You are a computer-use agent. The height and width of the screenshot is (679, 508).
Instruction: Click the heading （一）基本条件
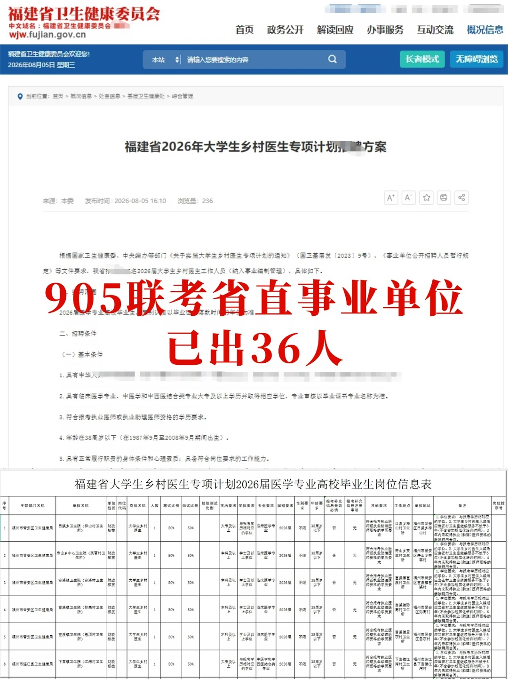(81, 354)
